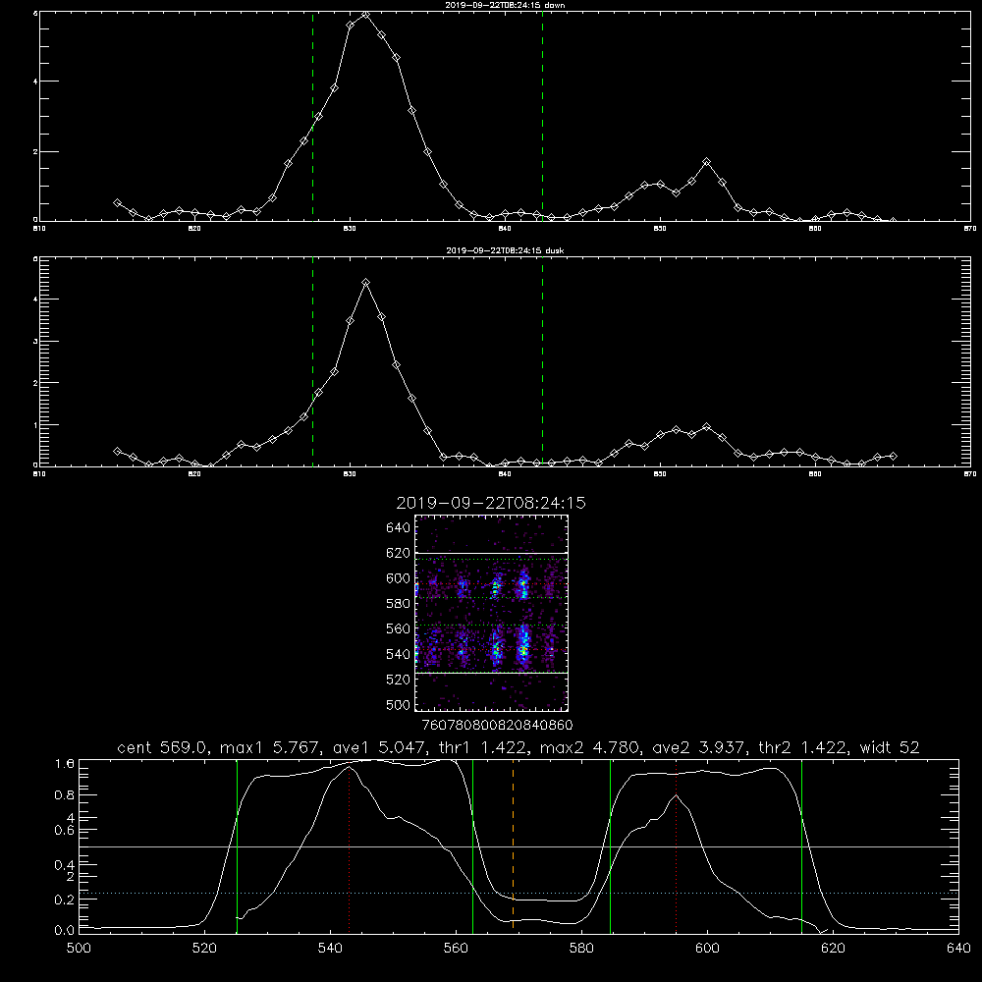Screen dimensions: 982x982
Task: Click the highest diamond point of the dawn curve
Action: point(365,14)
